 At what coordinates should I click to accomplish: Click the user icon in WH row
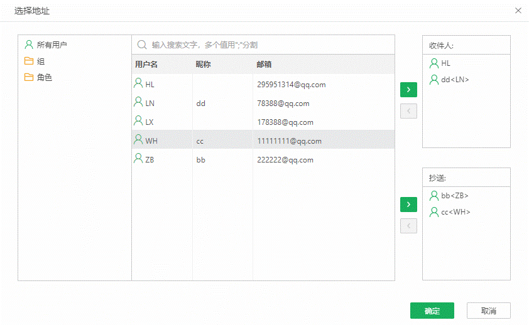(x=138, y=139)
